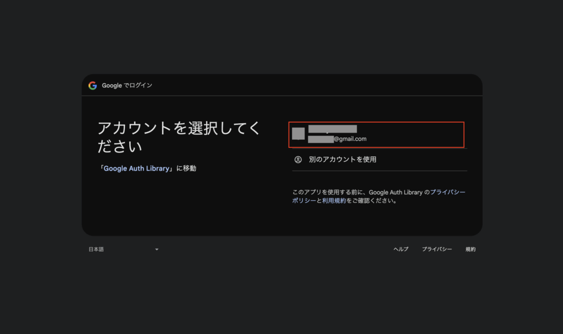Viewport: 563px width, 334px height.
Task: Click the language dropdown arrow
Action: tap(157, 249)
